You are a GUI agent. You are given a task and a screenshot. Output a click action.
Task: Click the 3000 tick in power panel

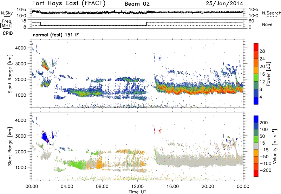[x=21, y=64]
